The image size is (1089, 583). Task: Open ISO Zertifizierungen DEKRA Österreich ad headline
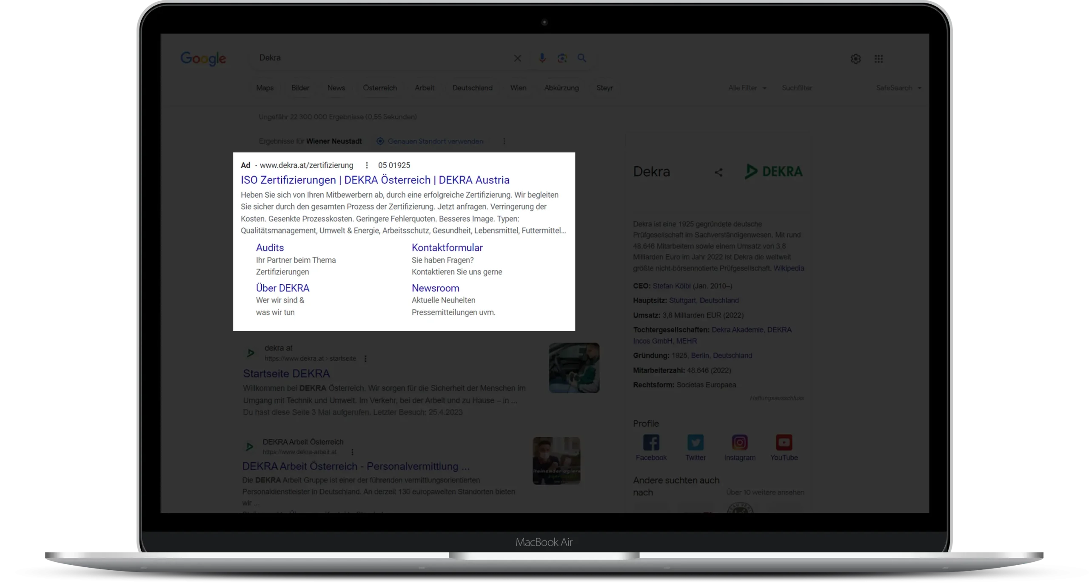pos(375,180)
